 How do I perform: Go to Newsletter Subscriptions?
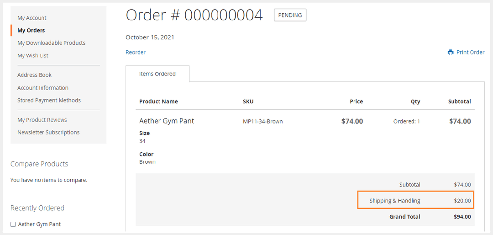pos(48,133)
